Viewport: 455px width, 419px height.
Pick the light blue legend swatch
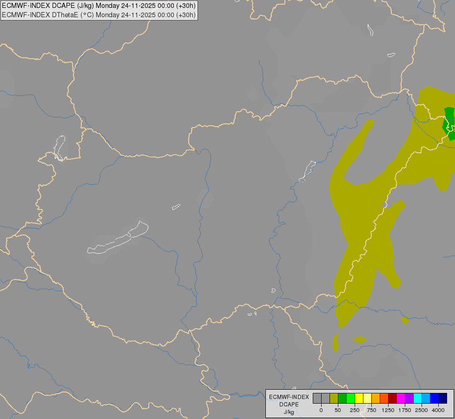426,398
